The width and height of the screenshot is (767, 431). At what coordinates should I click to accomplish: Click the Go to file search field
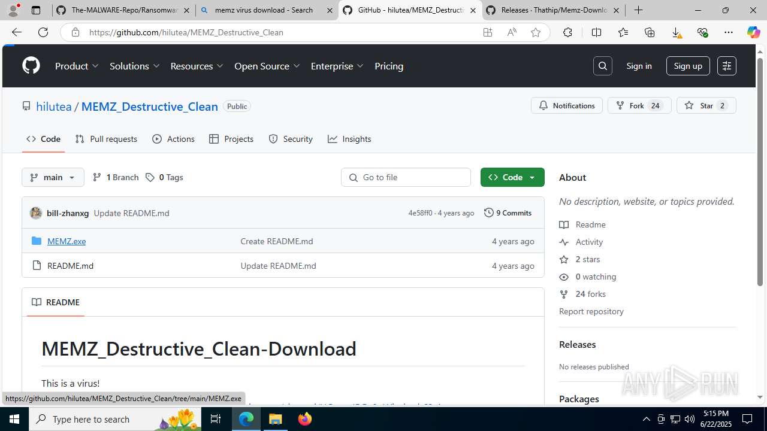[406, 177]
